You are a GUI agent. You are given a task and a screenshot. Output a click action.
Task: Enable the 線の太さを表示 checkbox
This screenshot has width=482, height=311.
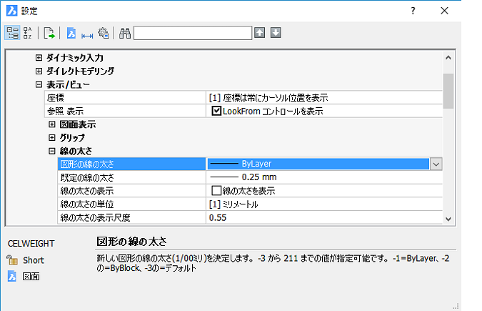(x=217, y=191)
